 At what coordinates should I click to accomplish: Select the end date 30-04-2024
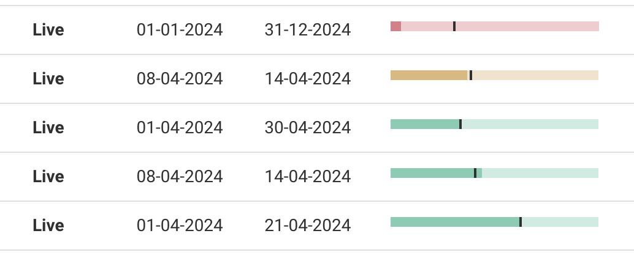[x=308, y=127]
